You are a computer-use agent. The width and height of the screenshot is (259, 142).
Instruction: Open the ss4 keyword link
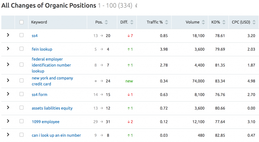coord(35,36)
